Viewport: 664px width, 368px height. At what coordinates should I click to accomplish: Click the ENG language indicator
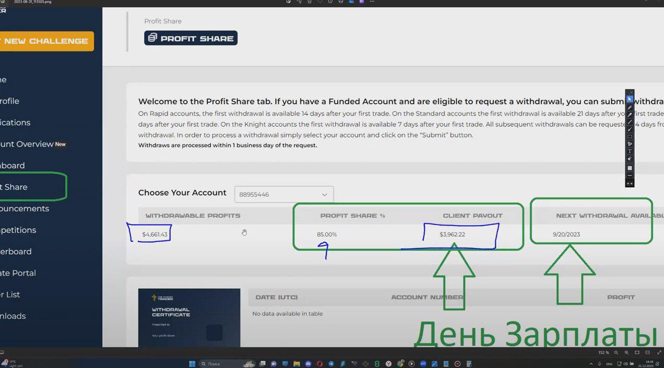609,364
